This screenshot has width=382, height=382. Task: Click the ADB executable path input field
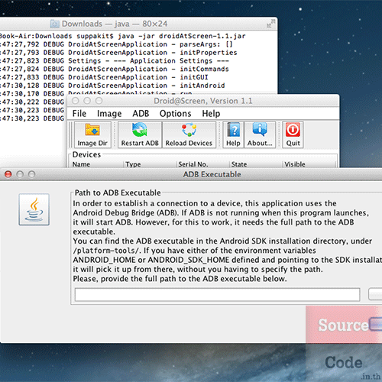click(217, 295)
